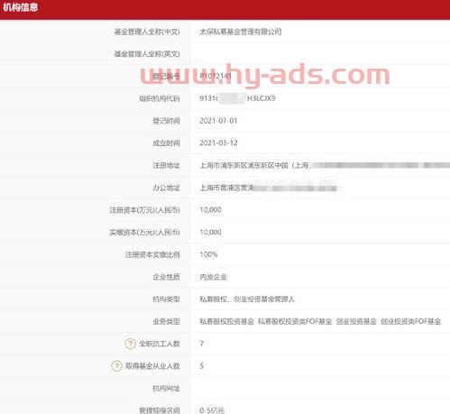Click the 机构类型 label
Viewport: 450px width, 414px height.
tap(166, 299)
